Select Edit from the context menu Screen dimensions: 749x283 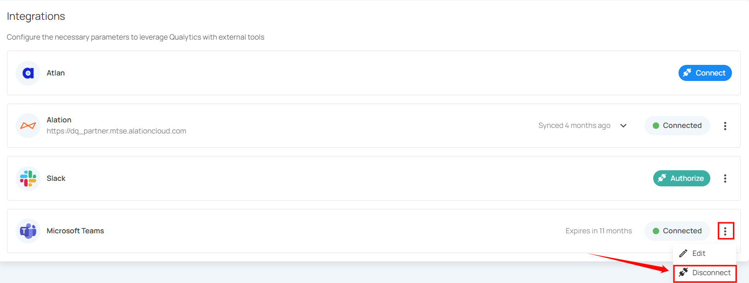(698, 254)
